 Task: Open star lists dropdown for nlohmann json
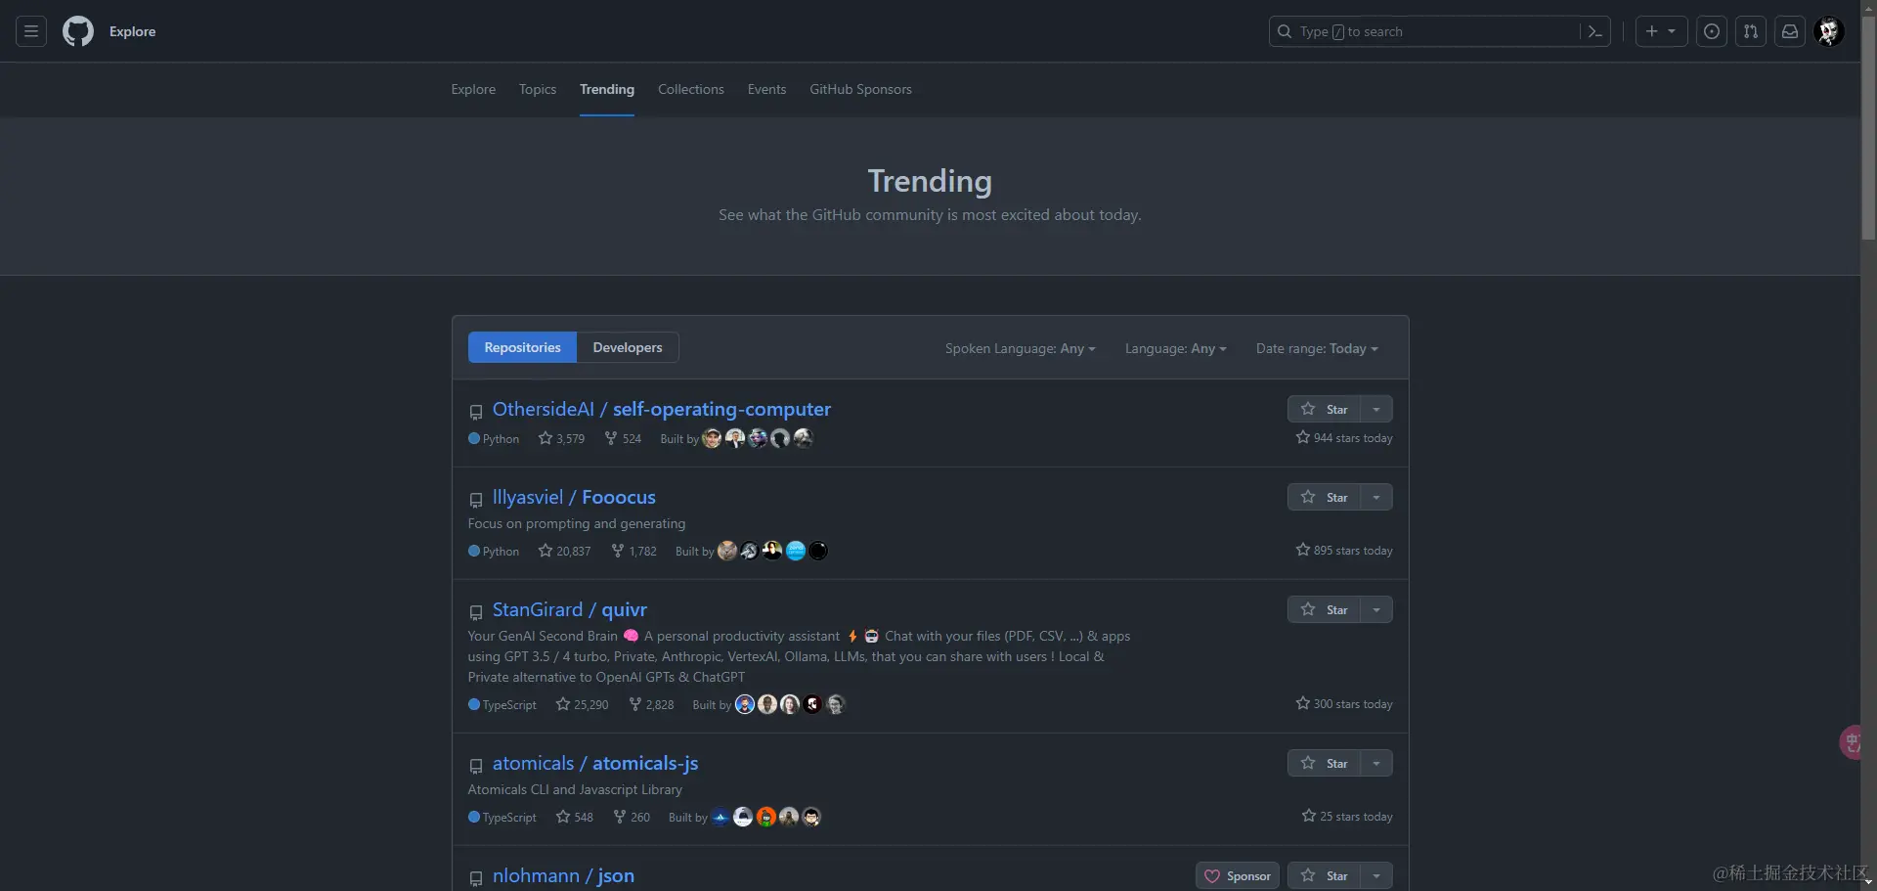(x=1376, y=875)
